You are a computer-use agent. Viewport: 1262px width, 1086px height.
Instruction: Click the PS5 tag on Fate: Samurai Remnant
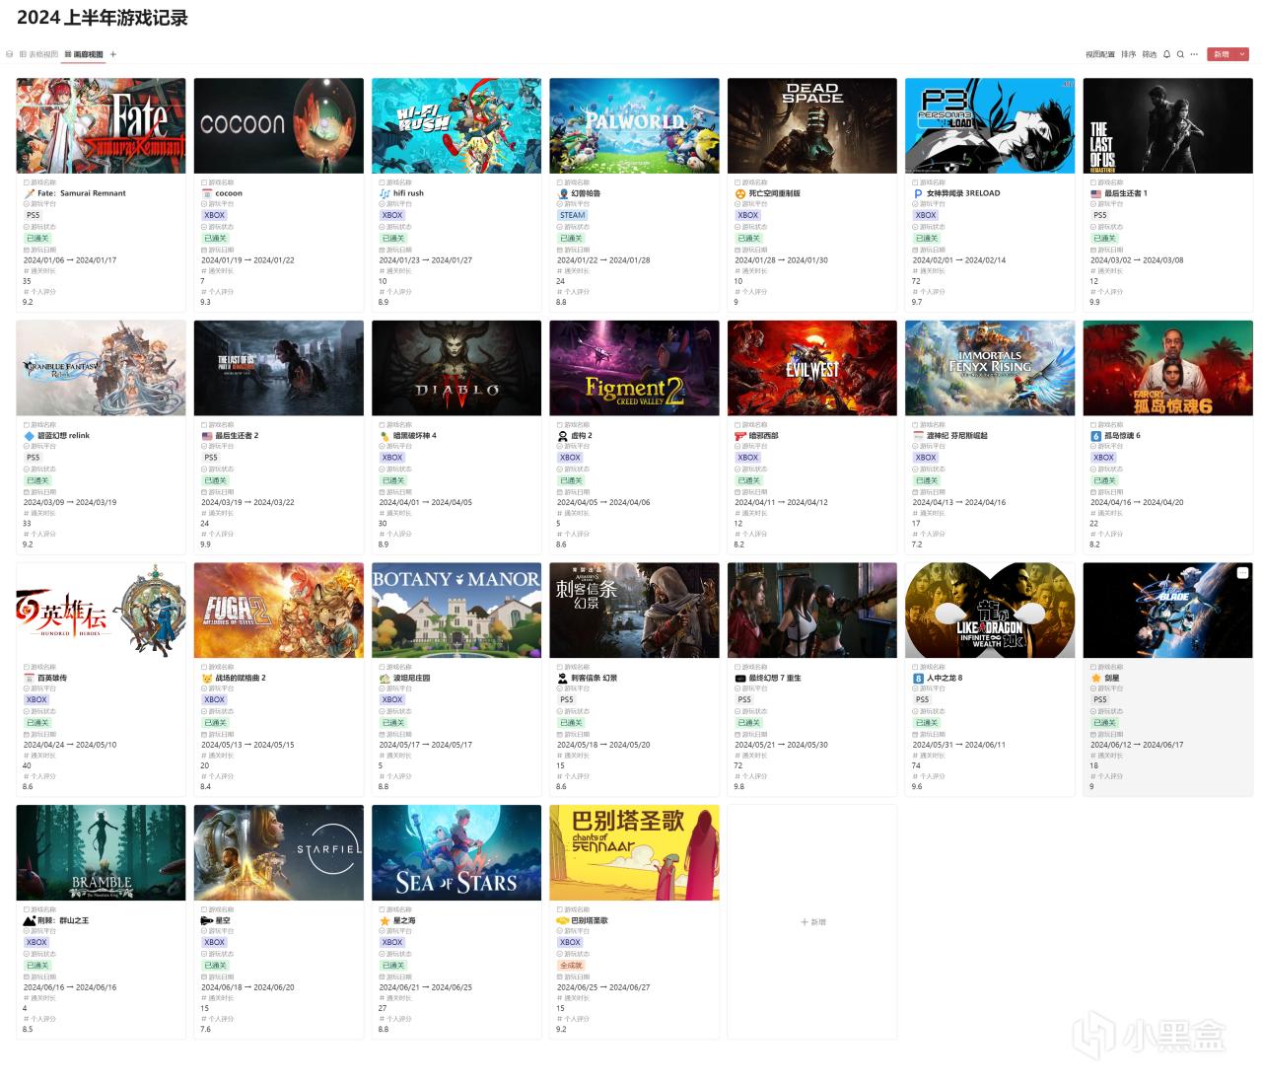pyautogui.click(x=34, y=215)
